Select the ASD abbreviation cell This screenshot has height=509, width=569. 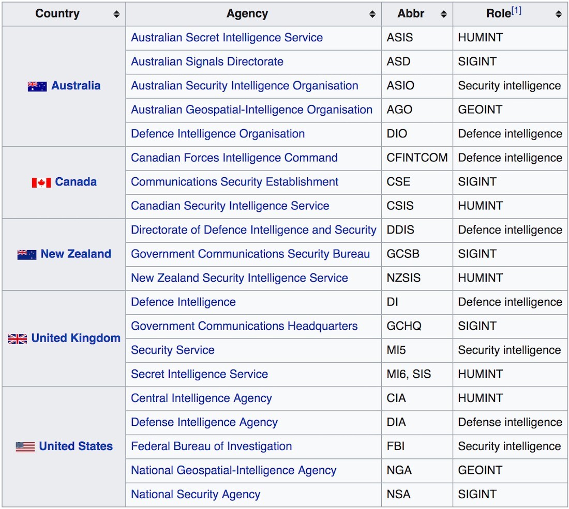(417, 62)
